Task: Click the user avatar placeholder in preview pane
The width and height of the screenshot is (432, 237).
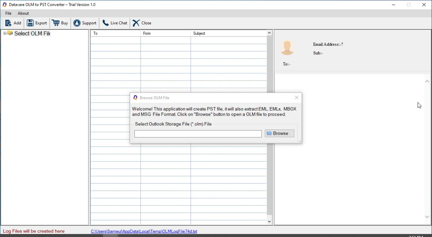Action: click(x=287, y=47)
